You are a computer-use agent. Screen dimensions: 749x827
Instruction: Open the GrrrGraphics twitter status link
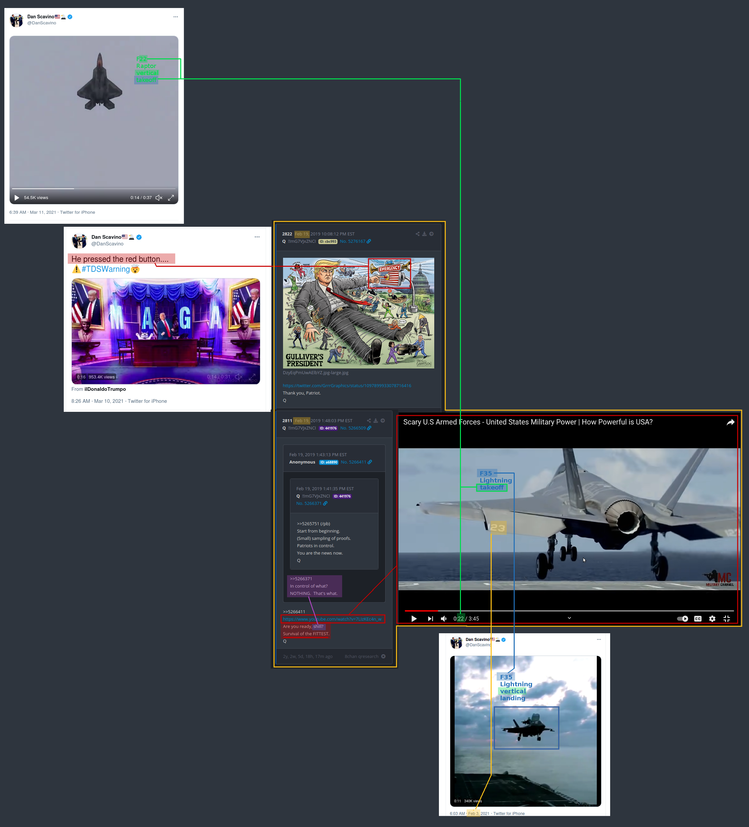(347, 385)
